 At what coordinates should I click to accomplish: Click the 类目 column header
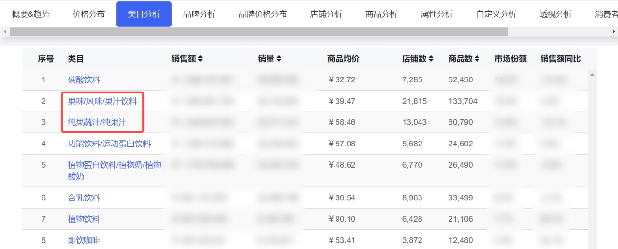tap(76, 59)
